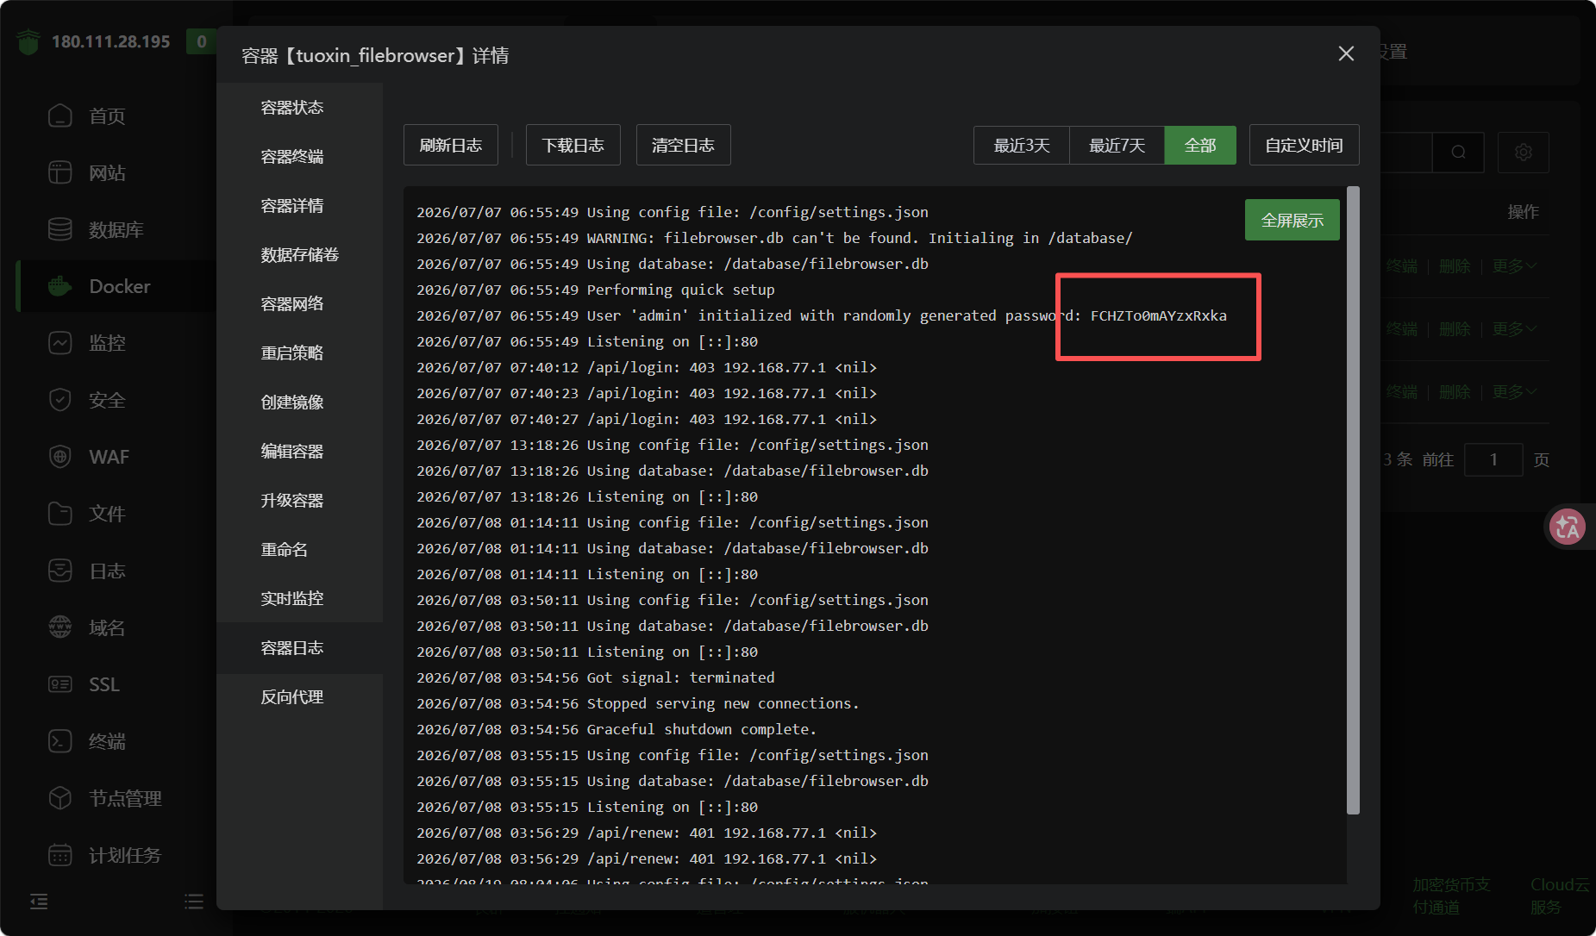This screenshot has width=1596, height=936.
Task: Open the 节点管理 node management icon
Action: [60, 798]
